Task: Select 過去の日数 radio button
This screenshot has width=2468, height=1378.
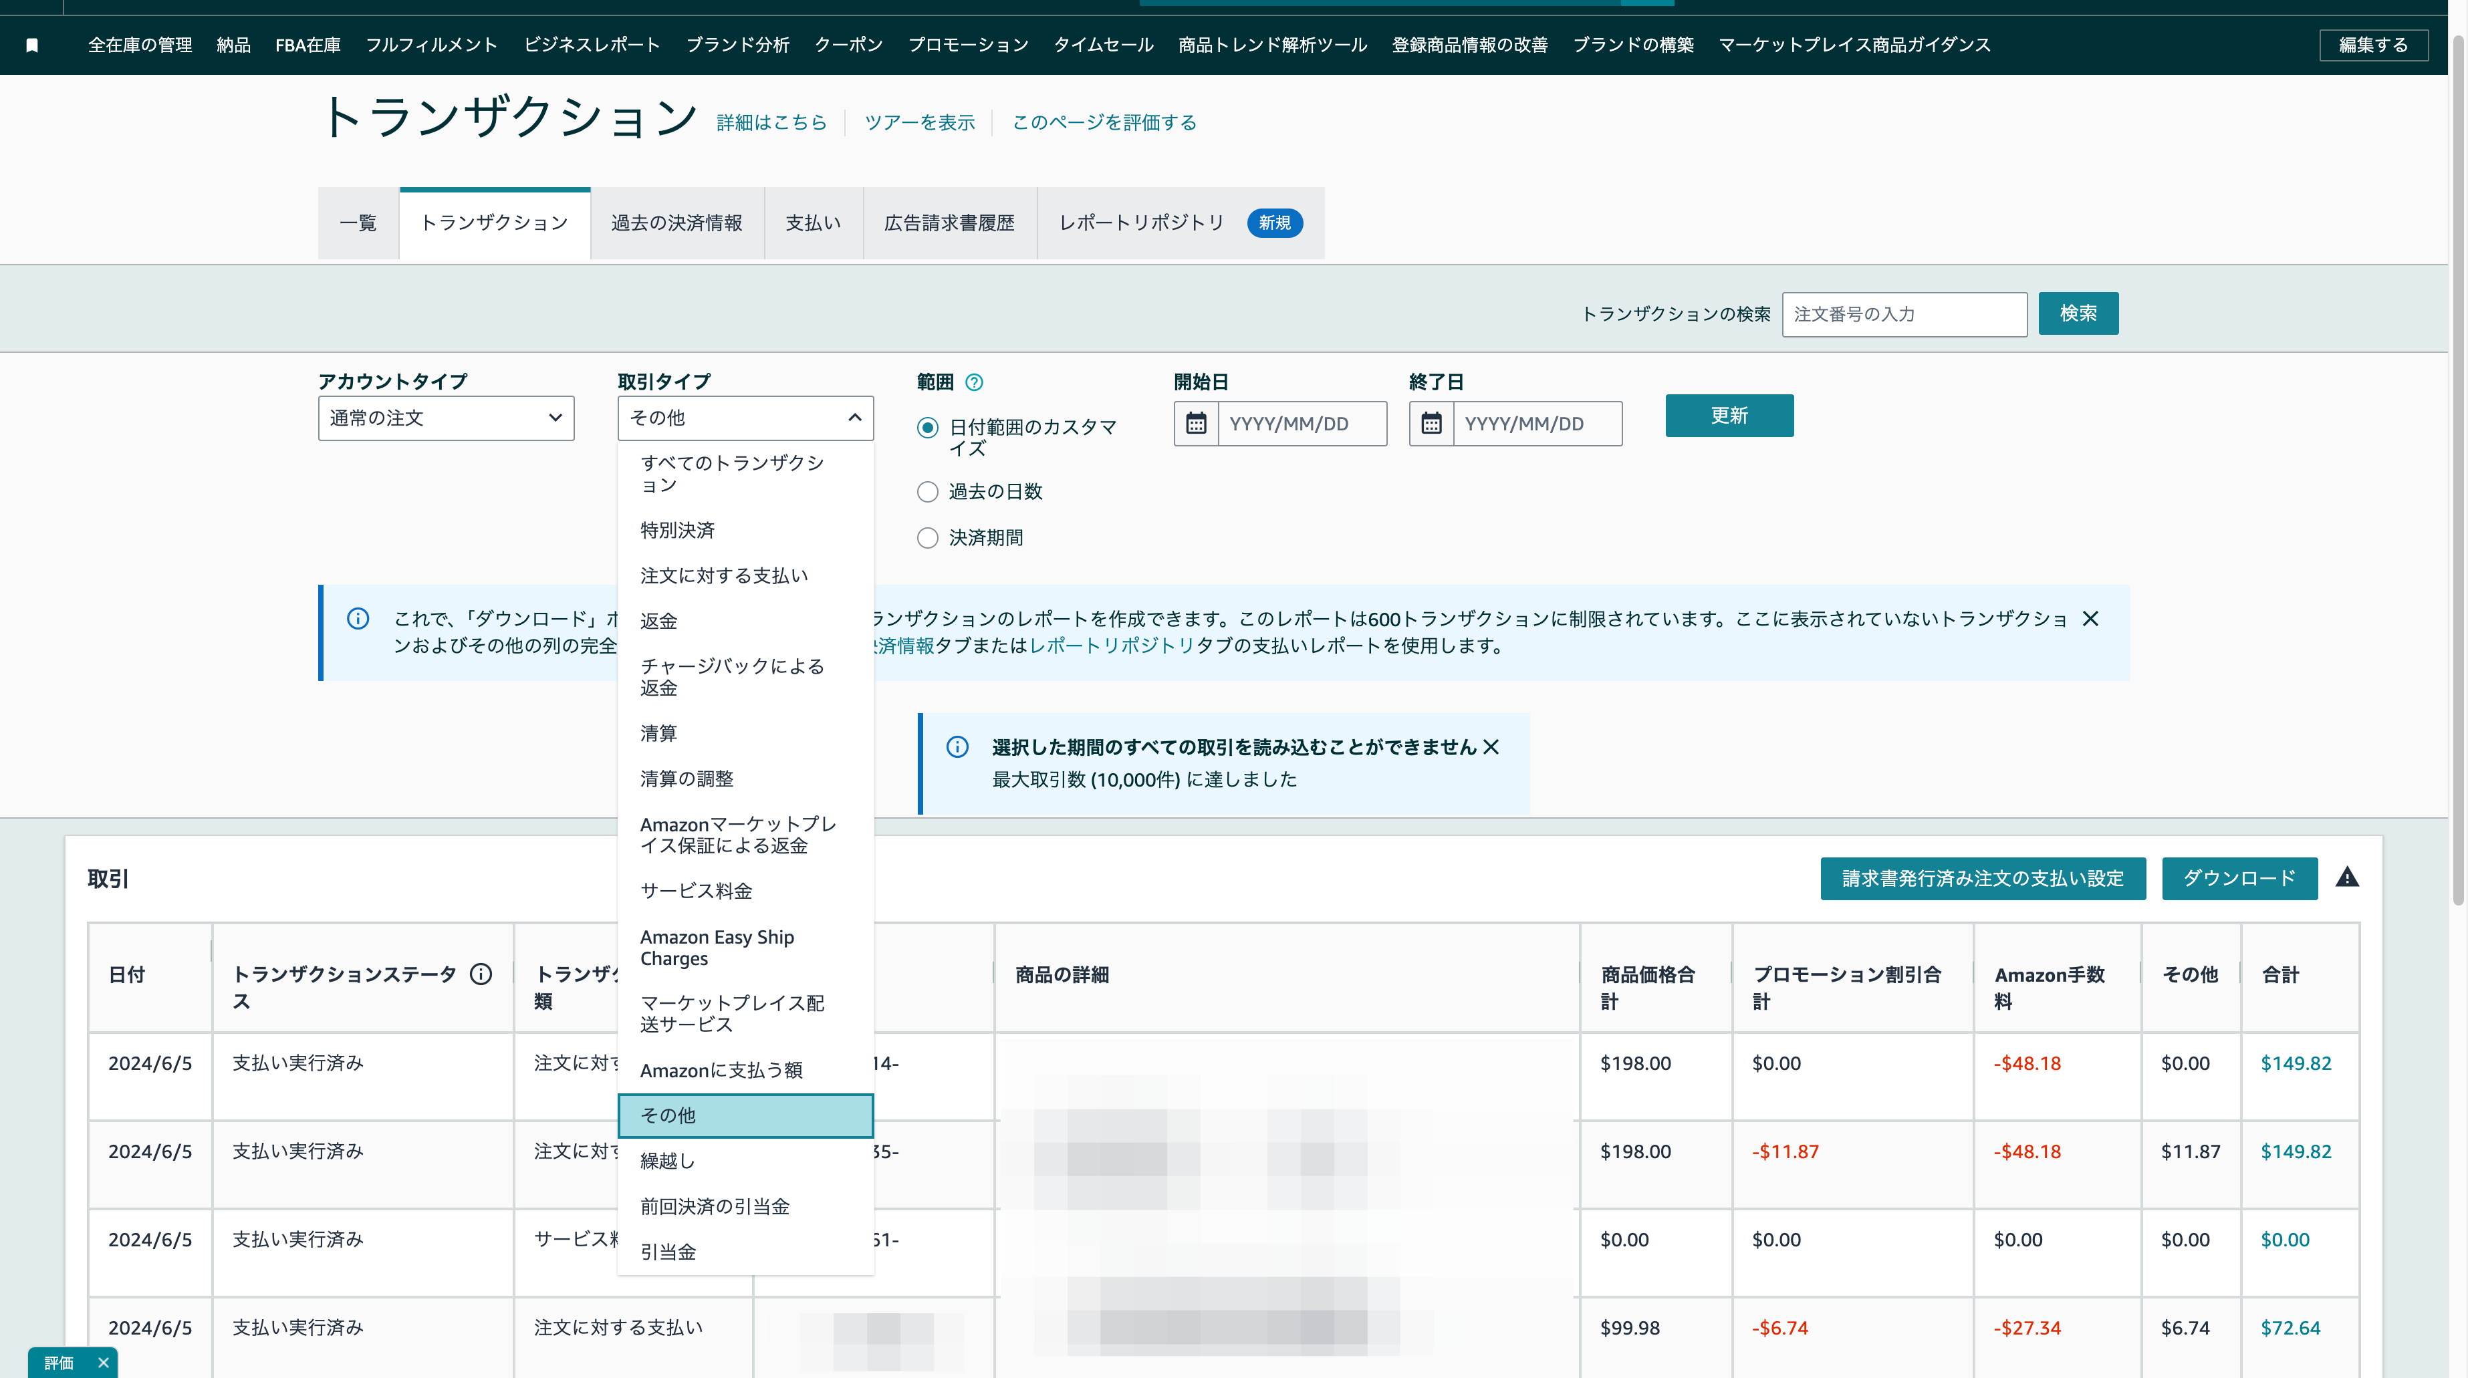Action: pyautogui.click(x=927, y=491)
